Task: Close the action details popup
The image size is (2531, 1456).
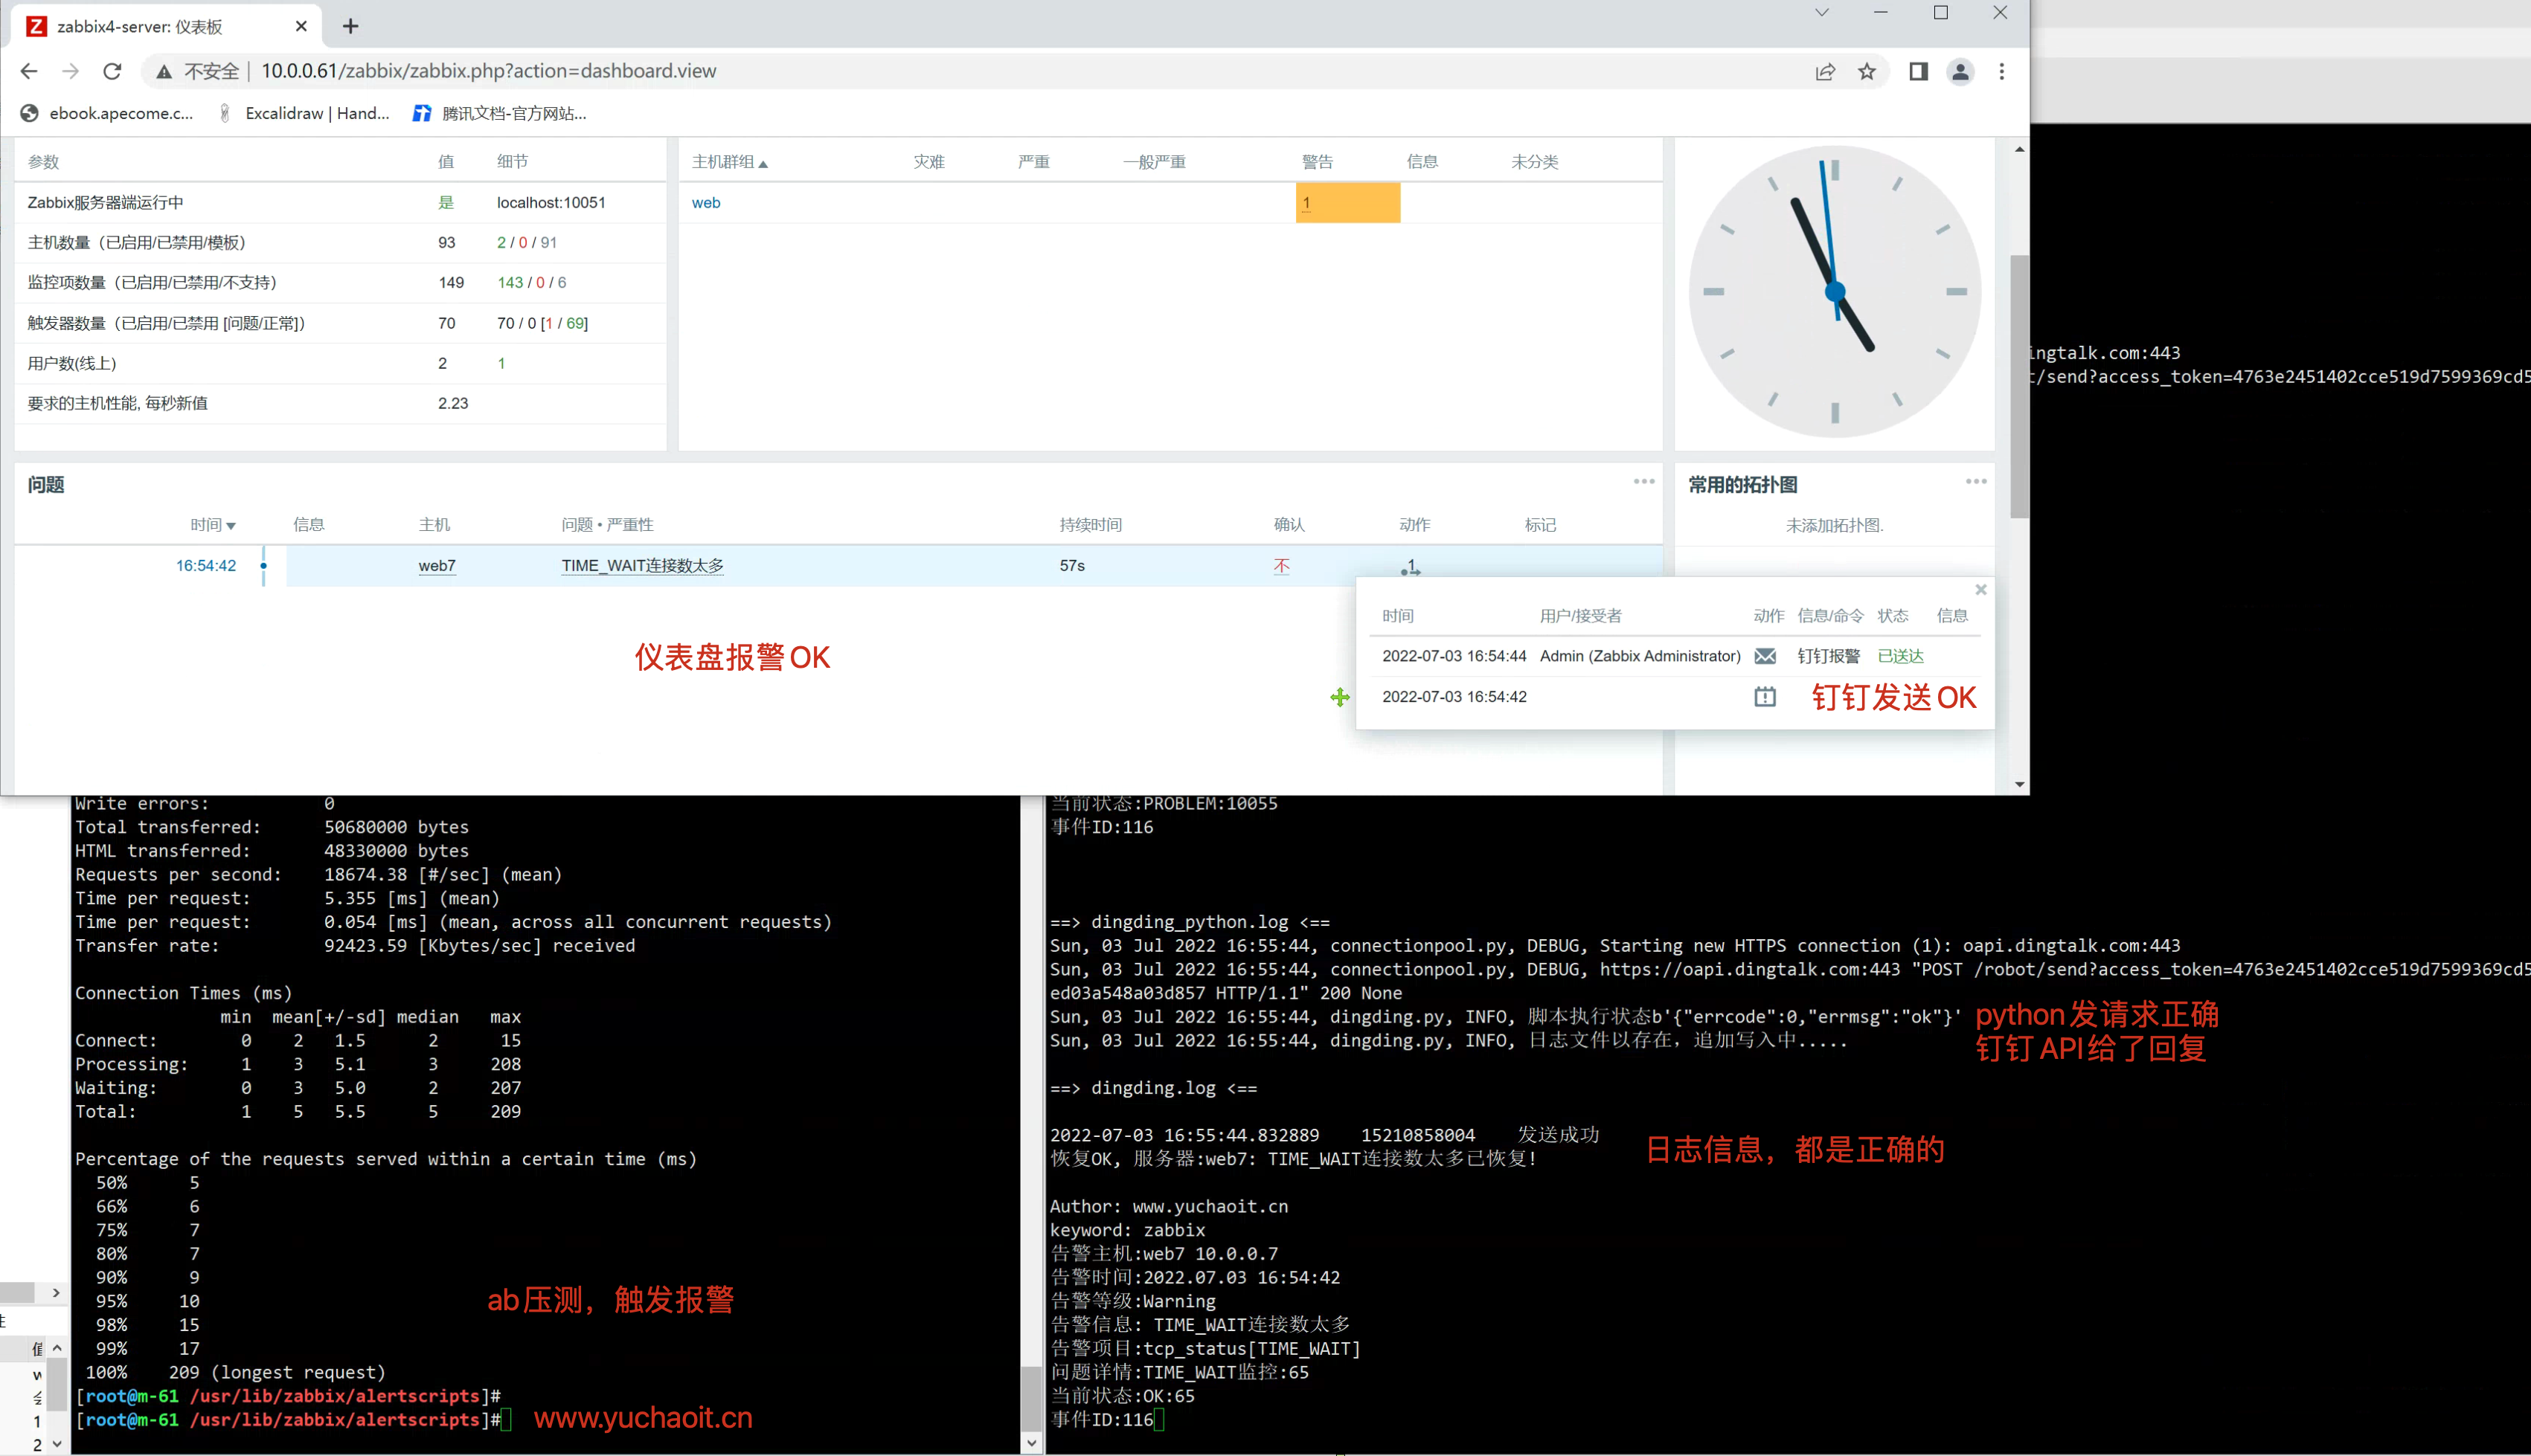Action: pyautogui.click(x=1980, y=590)
